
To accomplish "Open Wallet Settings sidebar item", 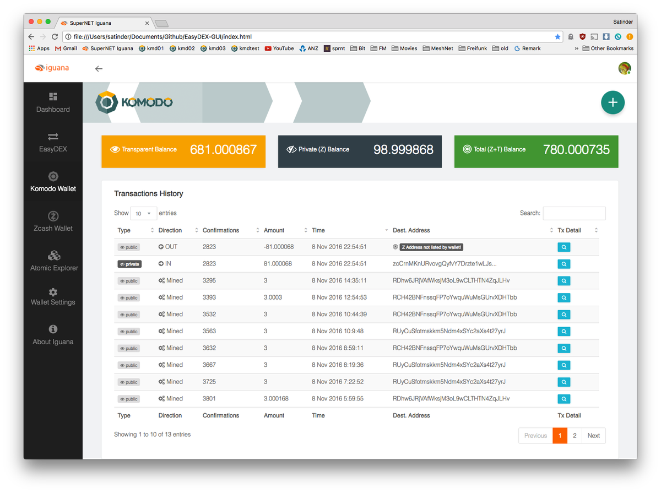I will (x=53, y=296).
